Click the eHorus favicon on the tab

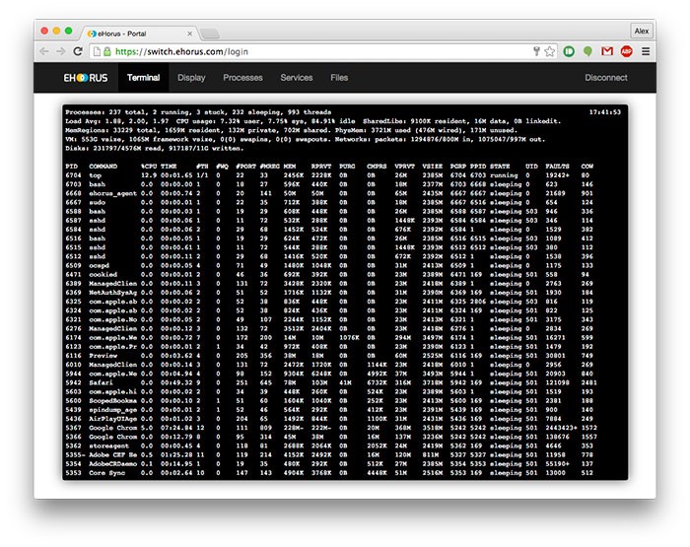point(92,34)
